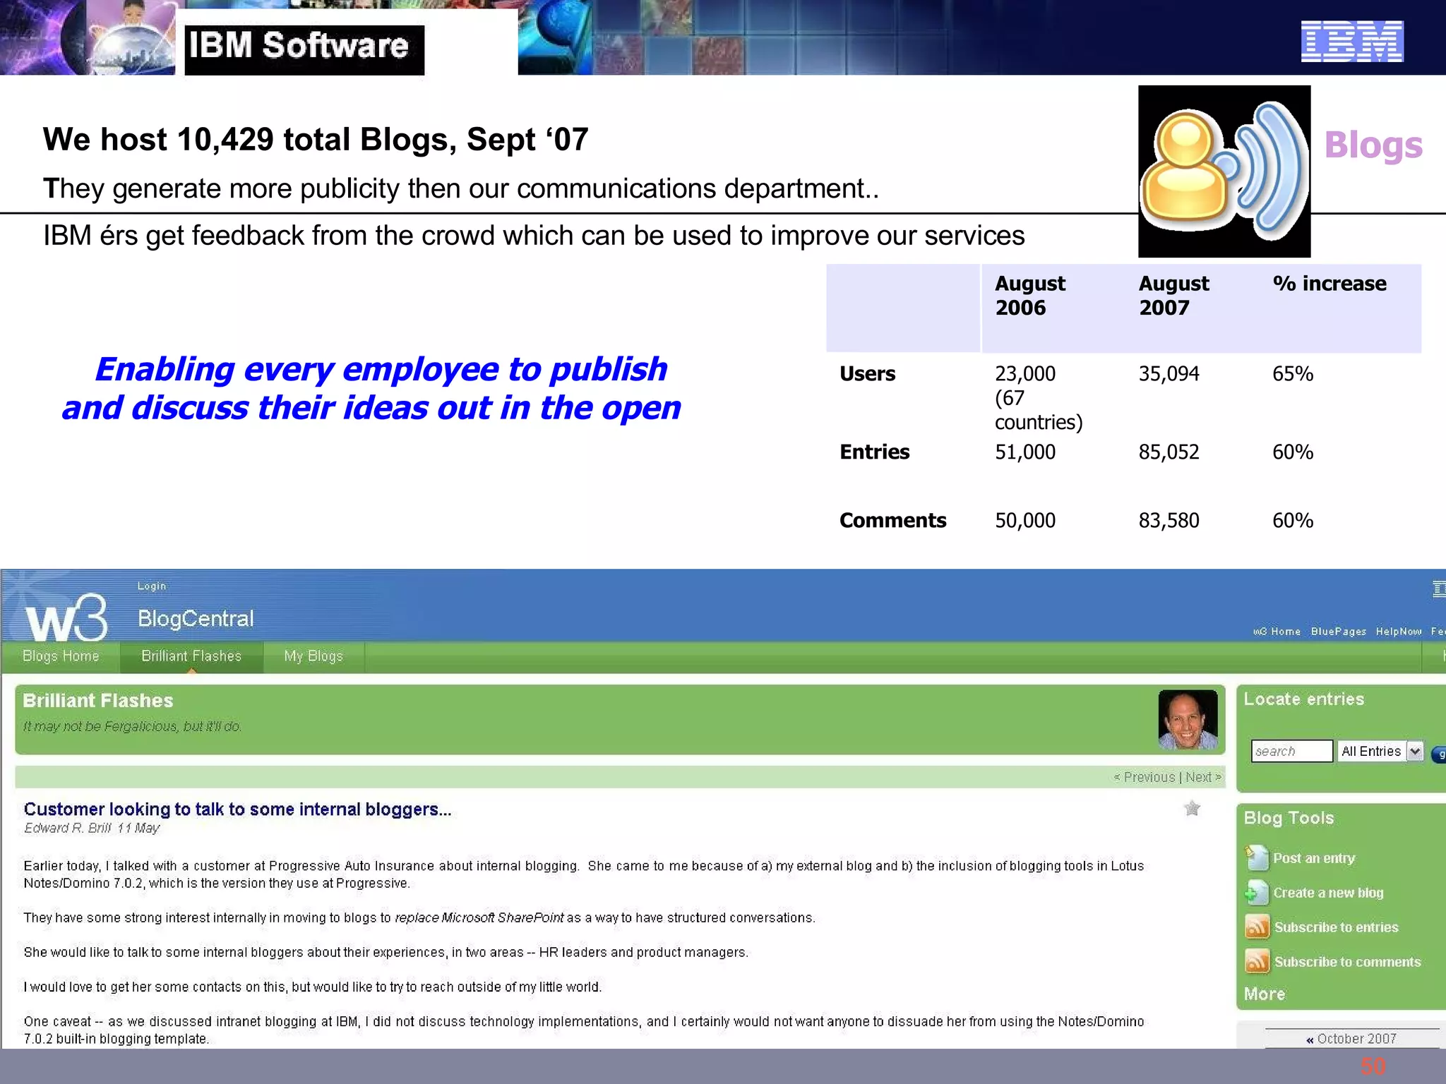
Task: Click the Create a new blog icon
Action: tap(1256, 893)
